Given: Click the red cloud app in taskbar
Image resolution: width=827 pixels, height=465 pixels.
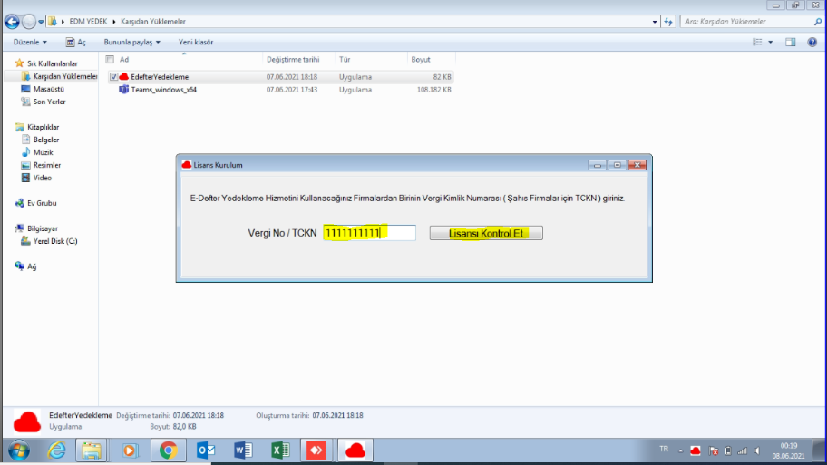Looking at the screenshot, I should [x=355, y=450].
